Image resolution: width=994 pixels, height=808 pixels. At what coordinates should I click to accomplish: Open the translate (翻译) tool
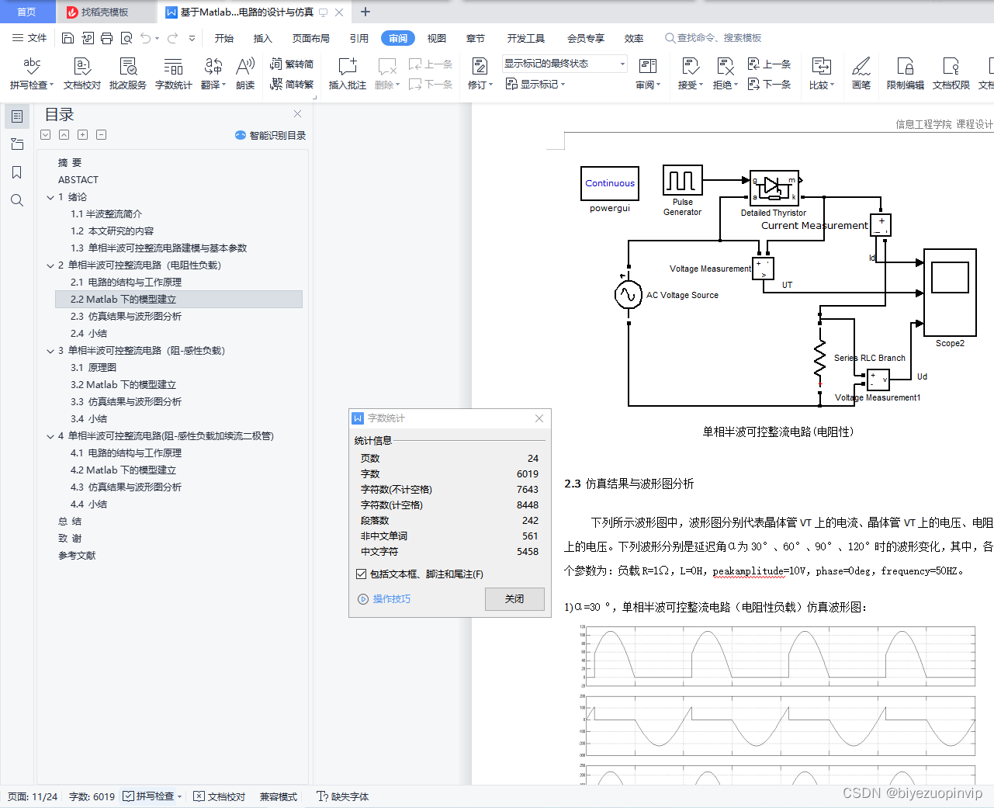[213, 74]
